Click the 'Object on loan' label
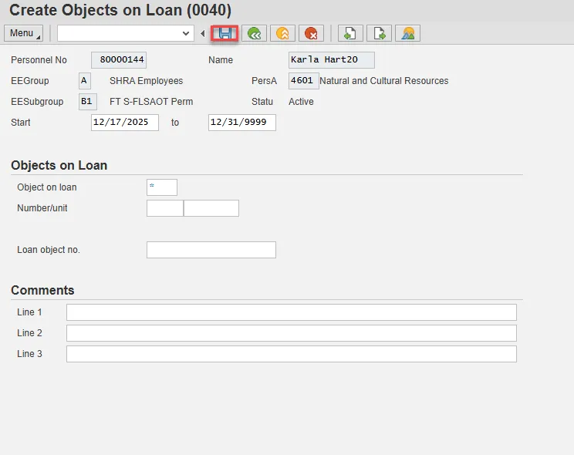Screen dimensions: 574x455 (x=47, y=187)
